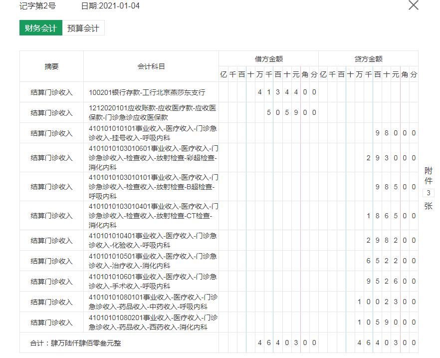Click the 挂号收入-呼吸内科 subject entry
This screenshot has height=358, width=440.
pos(150,133)
